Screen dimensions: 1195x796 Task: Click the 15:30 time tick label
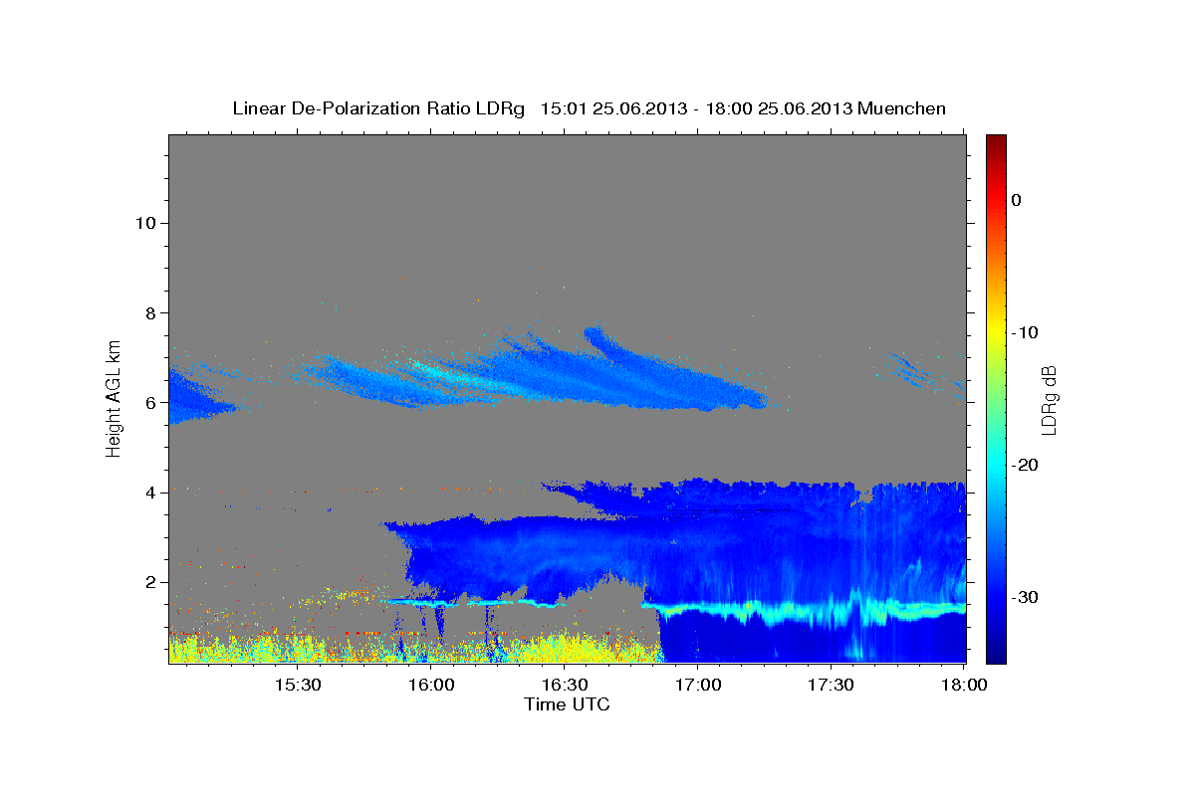point(298,686)
